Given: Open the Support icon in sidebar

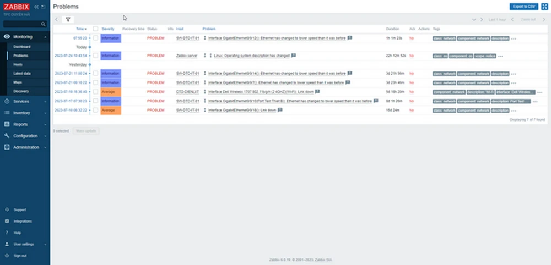Looking at the screenshot, I should [7, 209].
